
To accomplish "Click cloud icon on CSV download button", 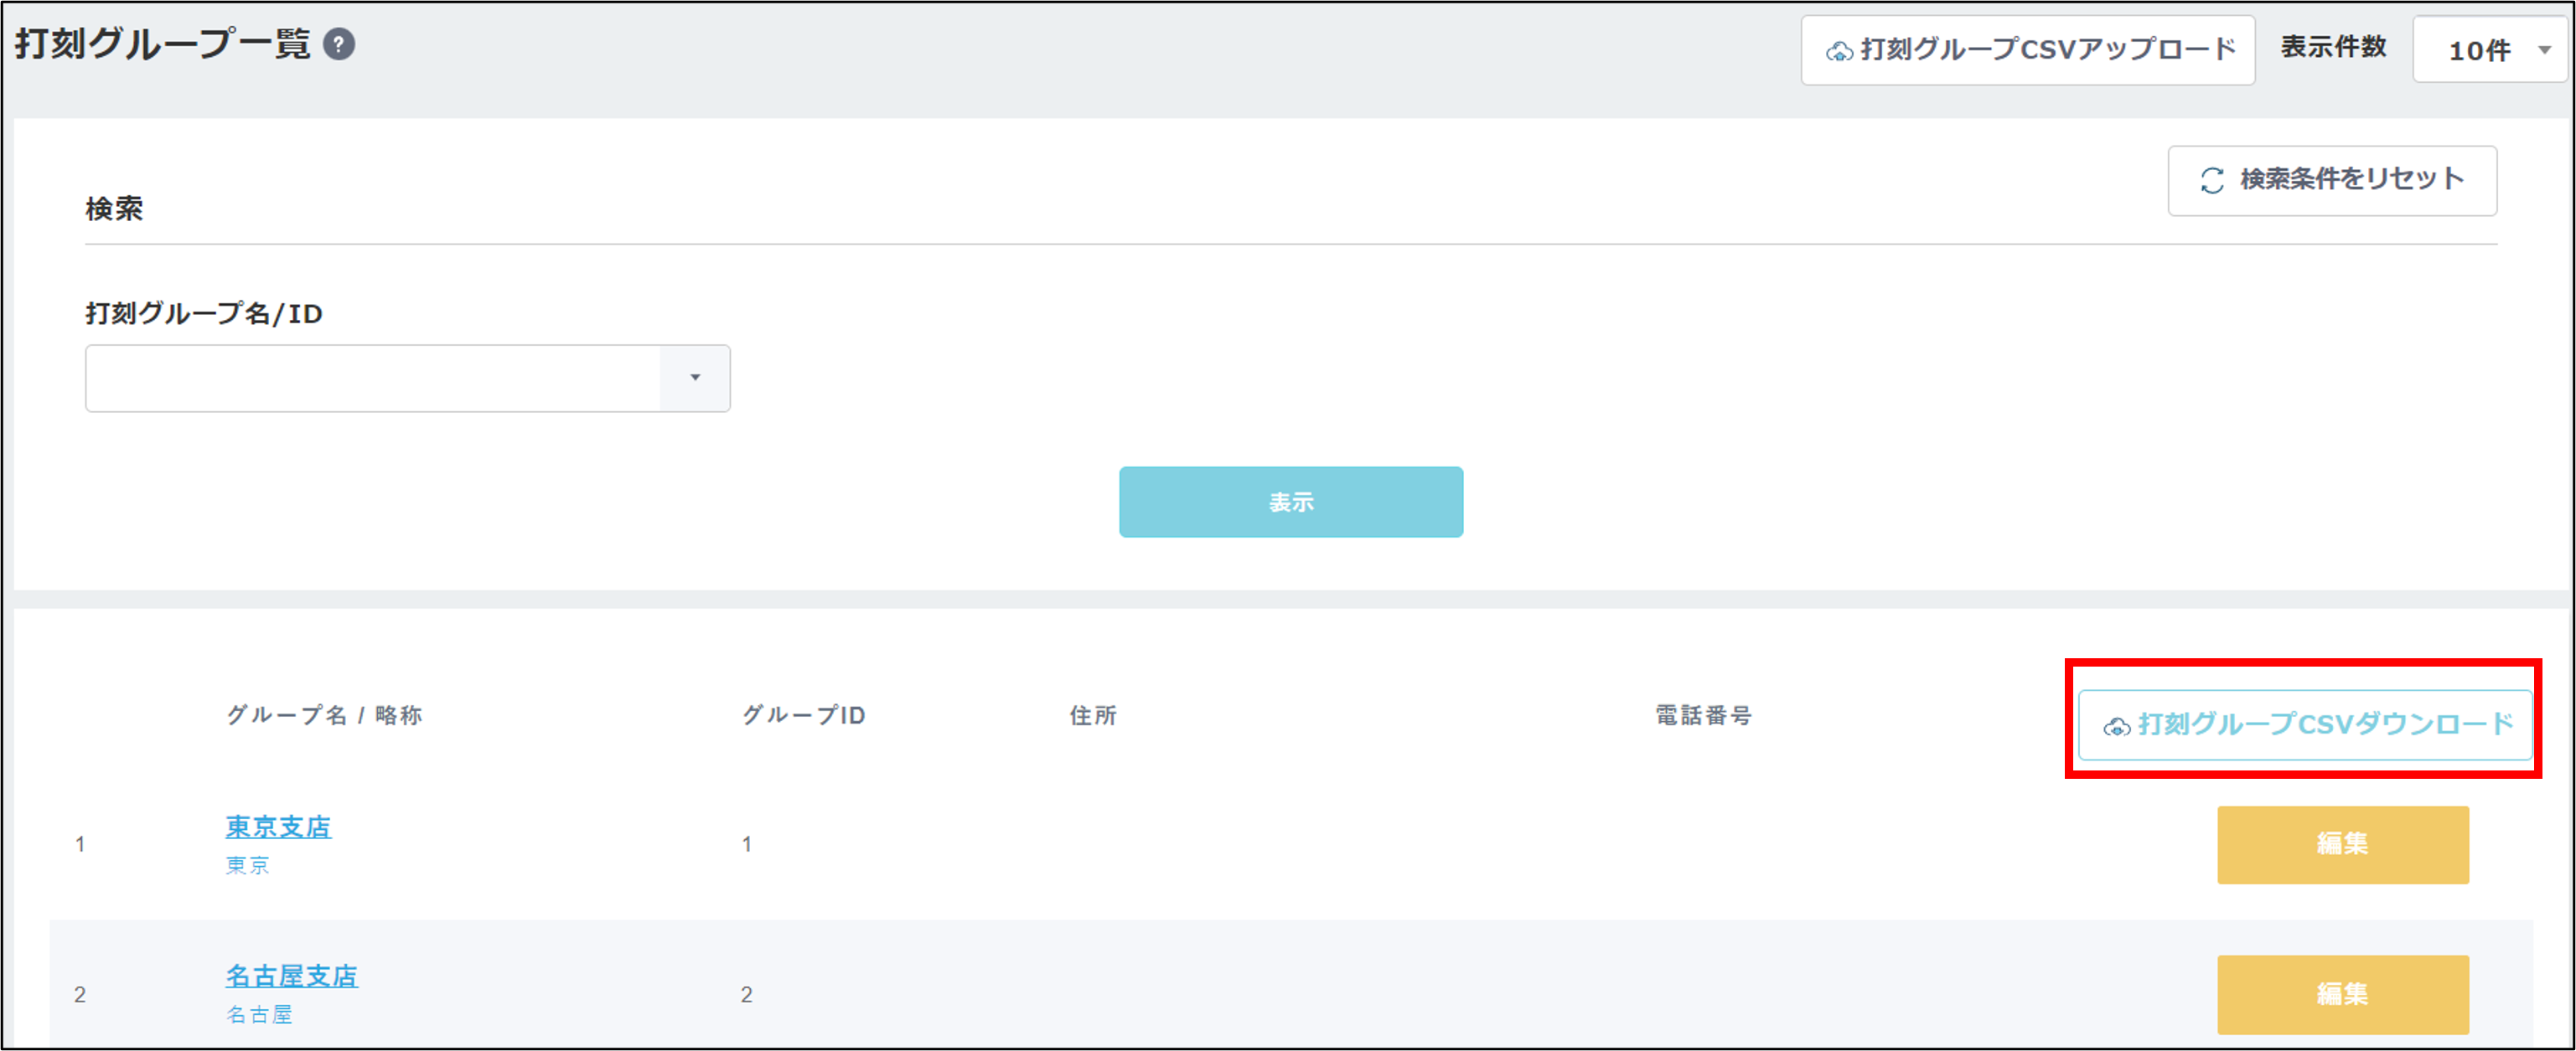I will 2116,726.
